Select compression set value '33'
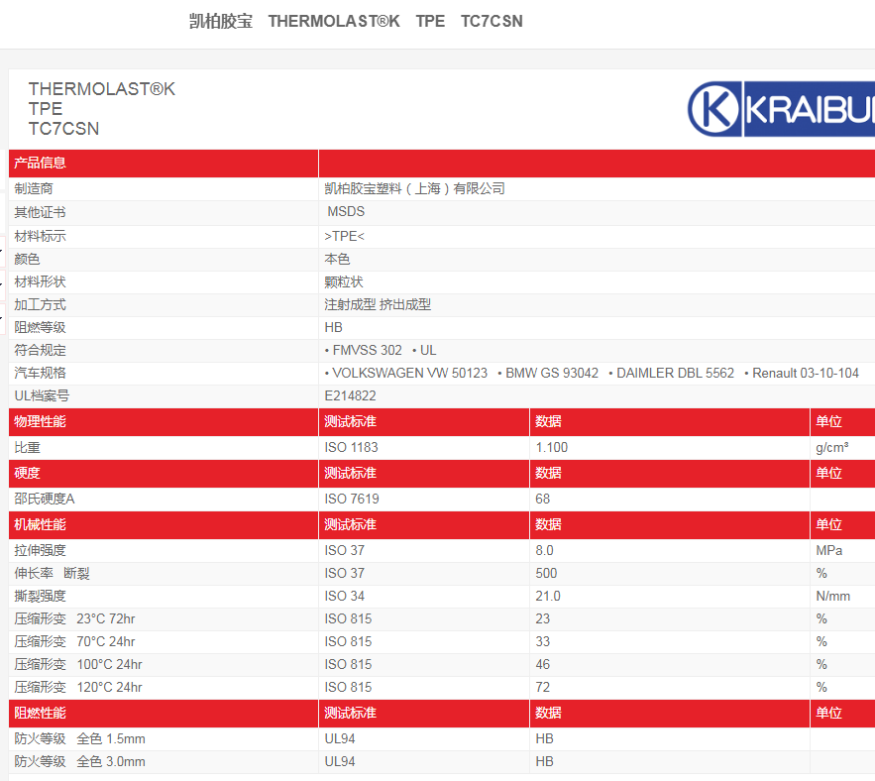The width and height of the screenshot is (875, 781). coord(542,642)
